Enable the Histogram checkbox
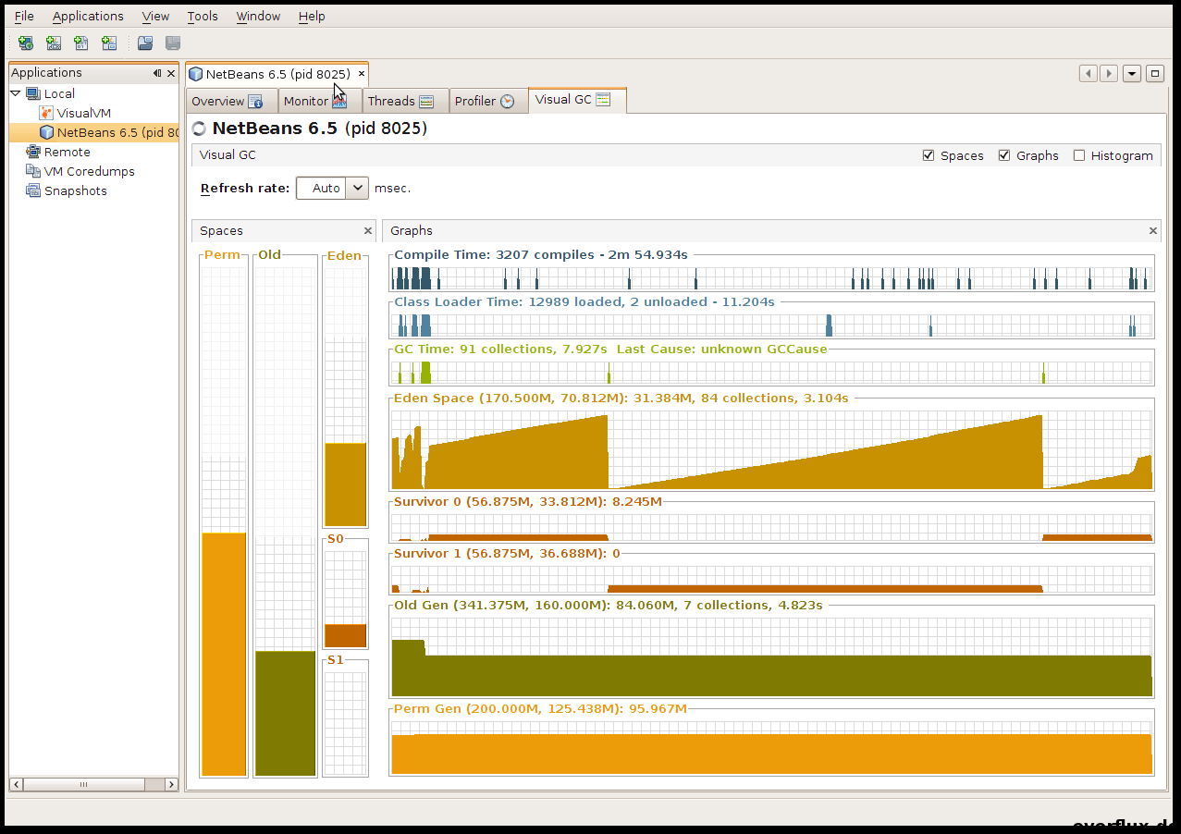Viewport: 1181px width, 834px height. click(x=1078, y=155)
